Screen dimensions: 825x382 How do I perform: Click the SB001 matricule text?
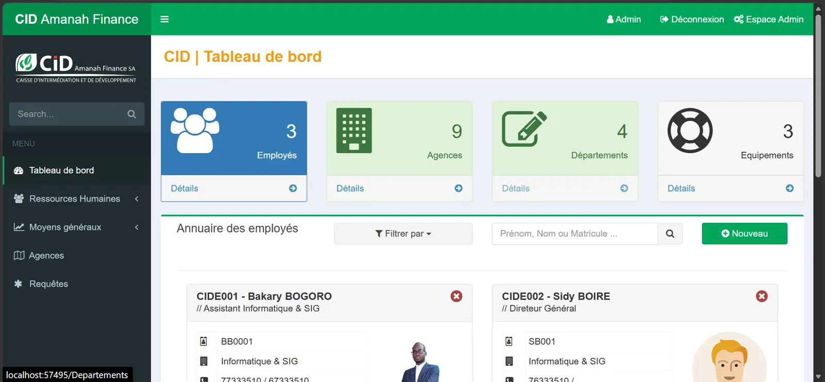click(x=542, y=341)
